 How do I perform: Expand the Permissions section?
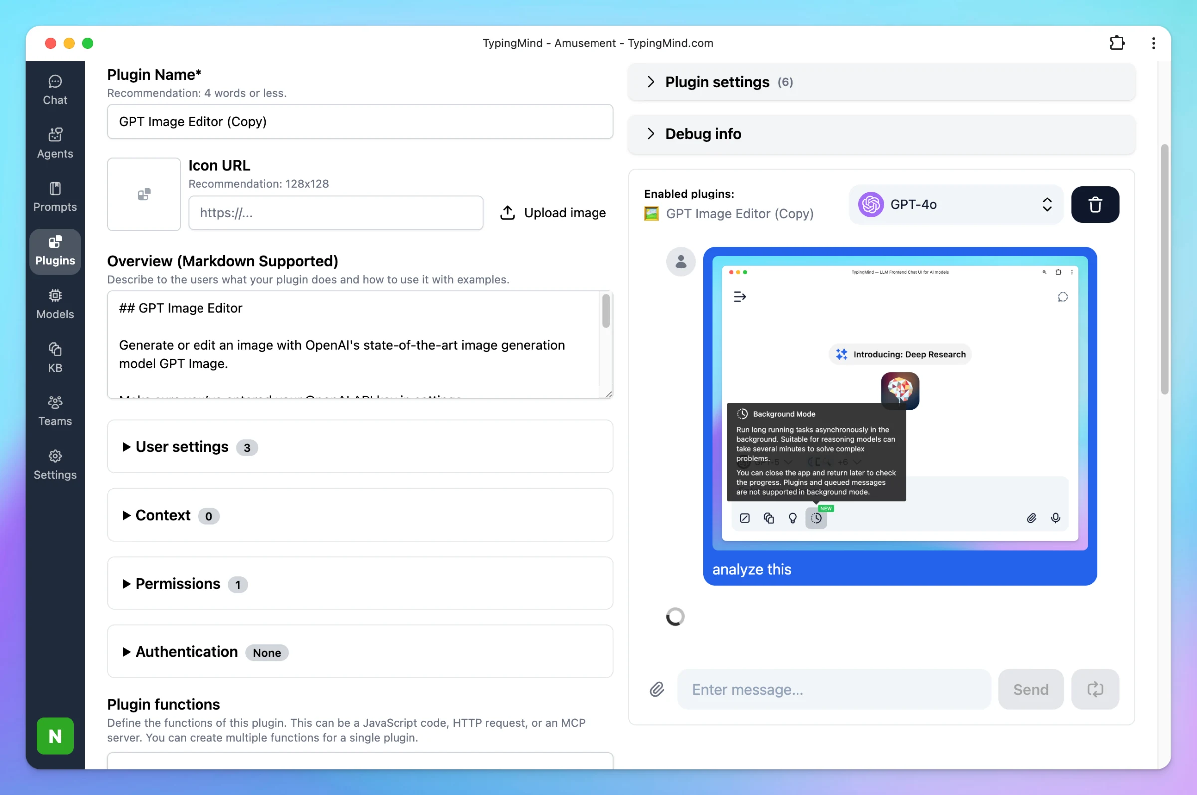coord(360,584)
